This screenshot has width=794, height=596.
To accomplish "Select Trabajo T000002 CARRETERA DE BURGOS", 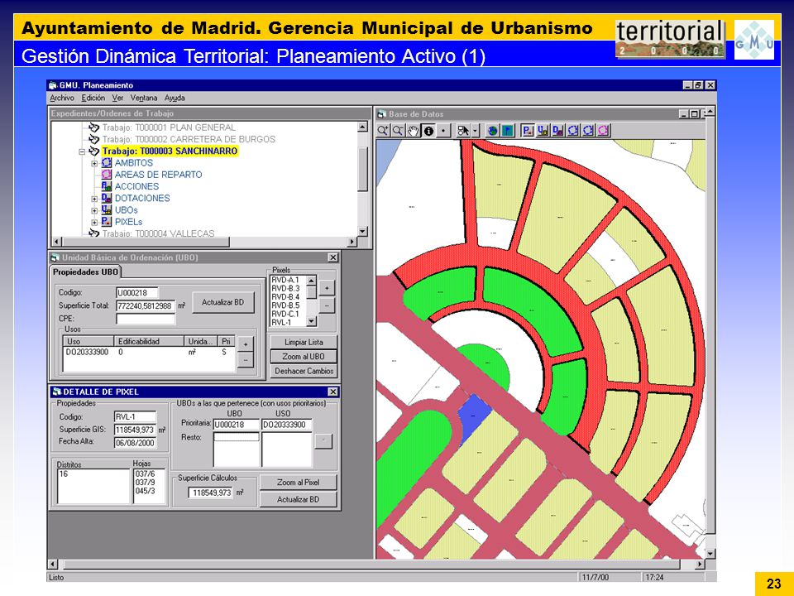I will point(189,139).
